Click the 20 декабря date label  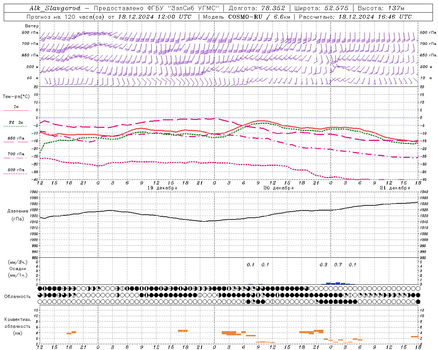279,188
